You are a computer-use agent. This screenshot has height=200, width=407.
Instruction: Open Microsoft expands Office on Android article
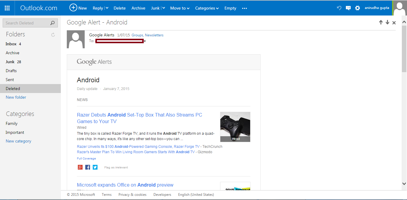click(x=125, y=185)
